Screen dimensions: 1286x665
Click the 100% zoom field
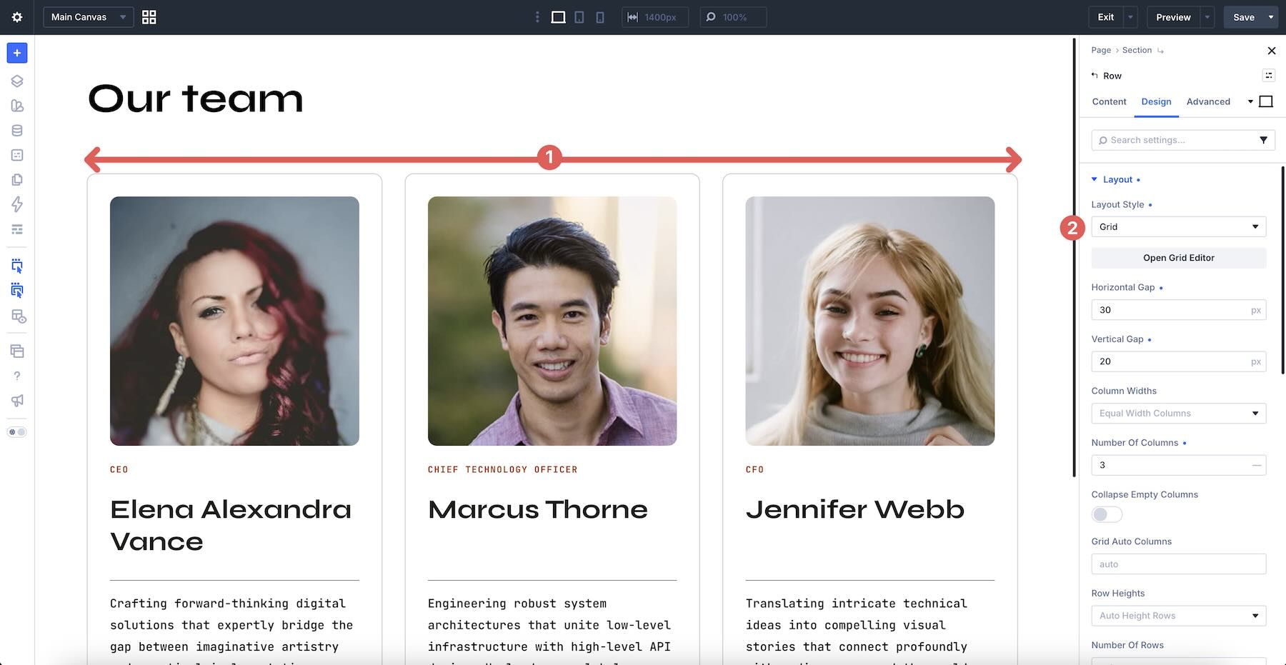[x=733, y=17]
